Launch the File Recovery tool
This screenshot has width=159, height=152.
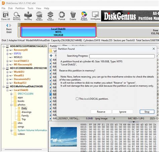coord(28,16)
